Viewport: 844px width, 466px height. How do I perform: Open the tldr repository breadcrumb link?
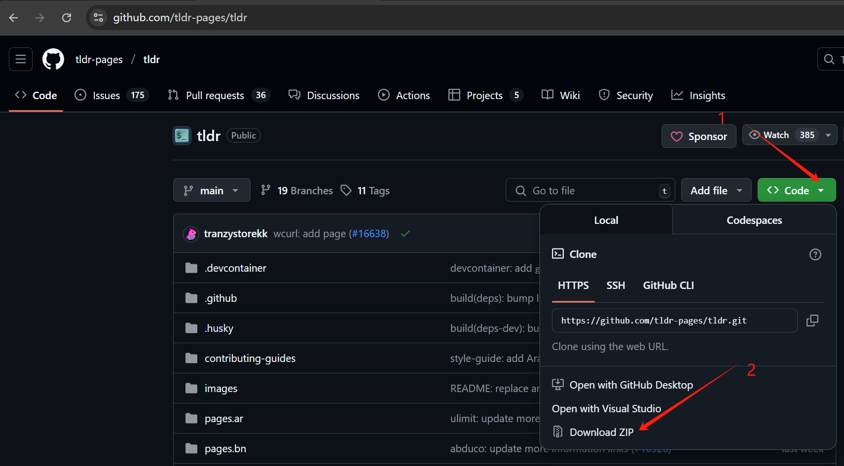pos(151,60)
